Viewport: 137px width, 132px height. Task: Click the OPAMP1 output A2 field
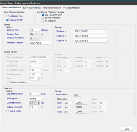[109, 62]
